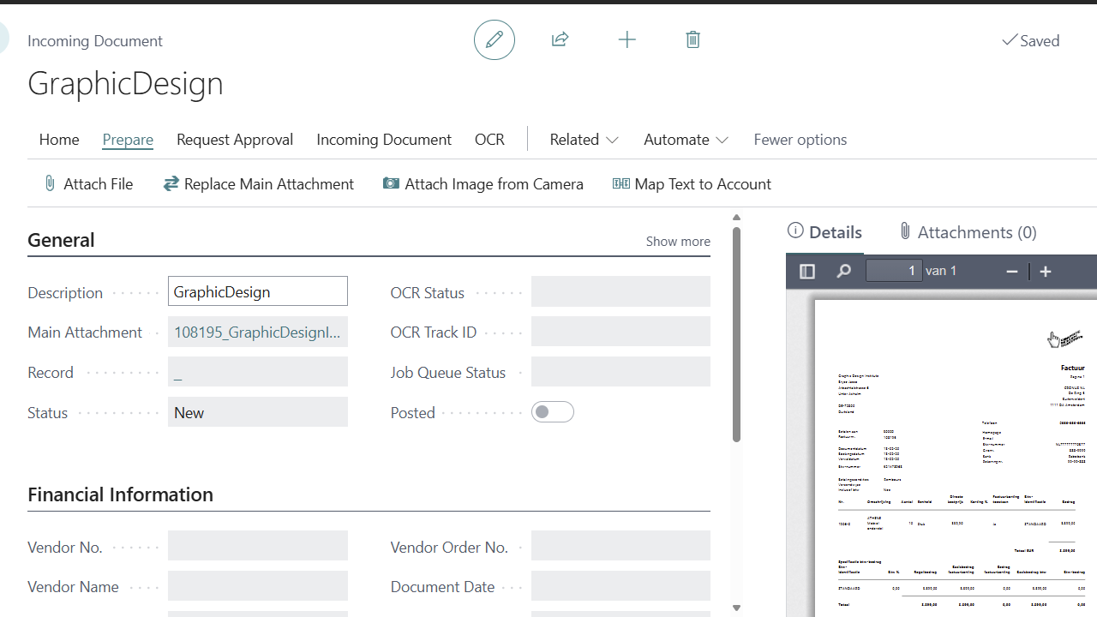The height and width of the screenshot is (617, 1097).
Task: Open the Details factbox tab
Action: [x=824, y=232]
